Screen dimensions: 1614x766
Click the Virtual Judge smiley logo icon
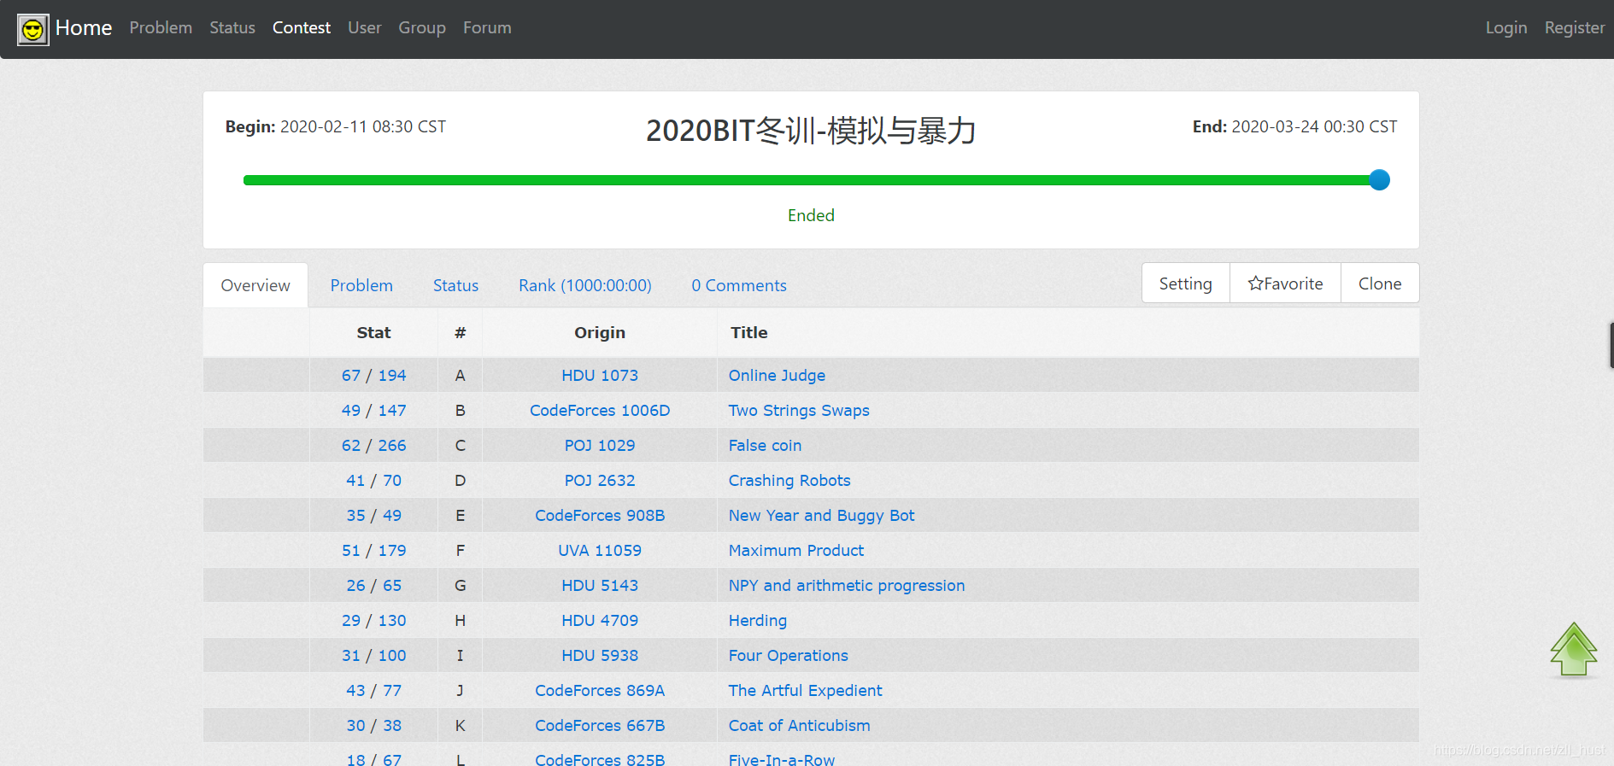(33, 30)
